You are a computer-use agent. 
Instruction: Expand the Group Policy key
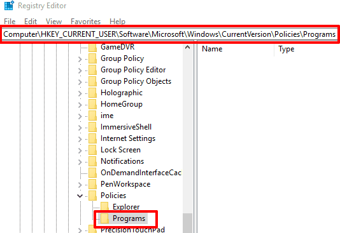[x=80, y=59]
